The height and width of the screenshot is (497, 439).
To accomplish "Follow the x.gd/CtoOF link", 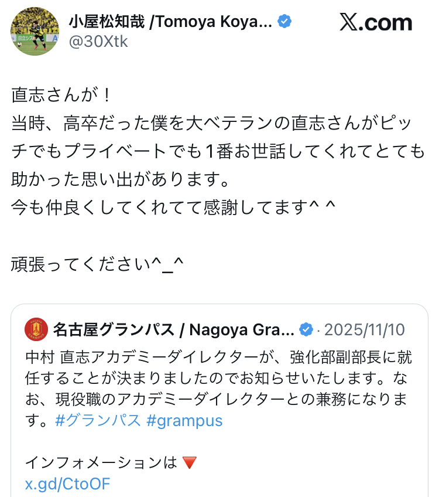I will (67, 484).
